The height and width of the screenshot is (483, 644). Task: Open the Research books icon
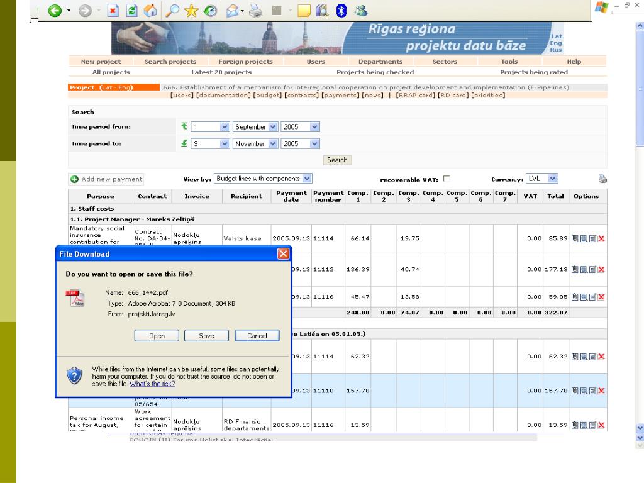322,11
